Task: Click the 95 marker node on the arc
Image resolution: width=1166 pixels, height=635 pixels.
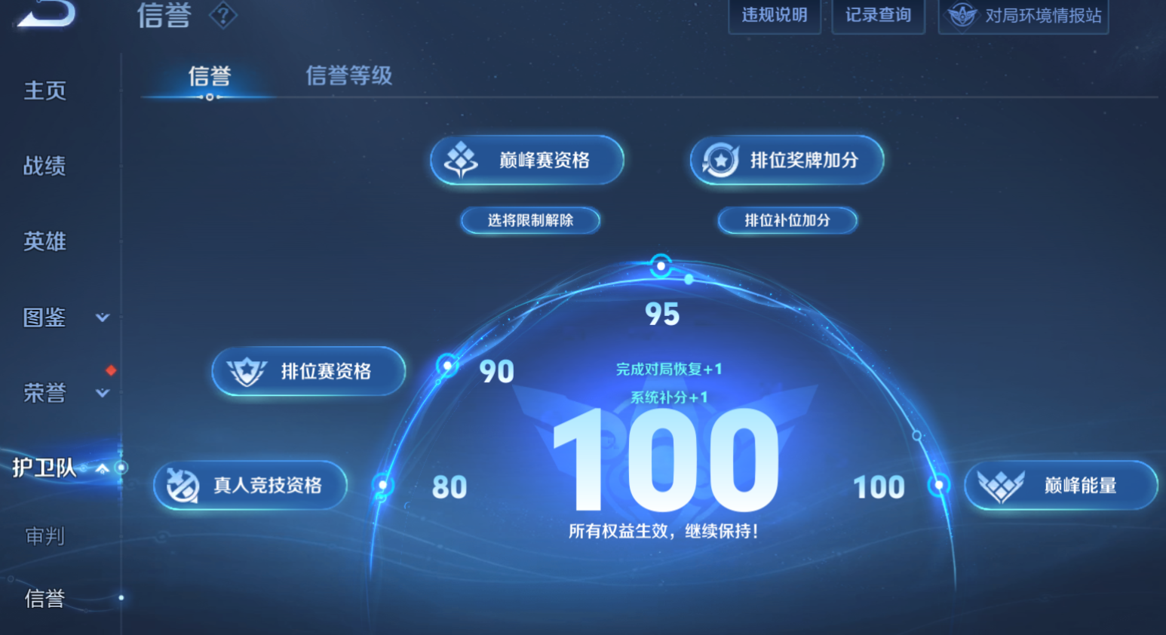Action: [661, 265]
